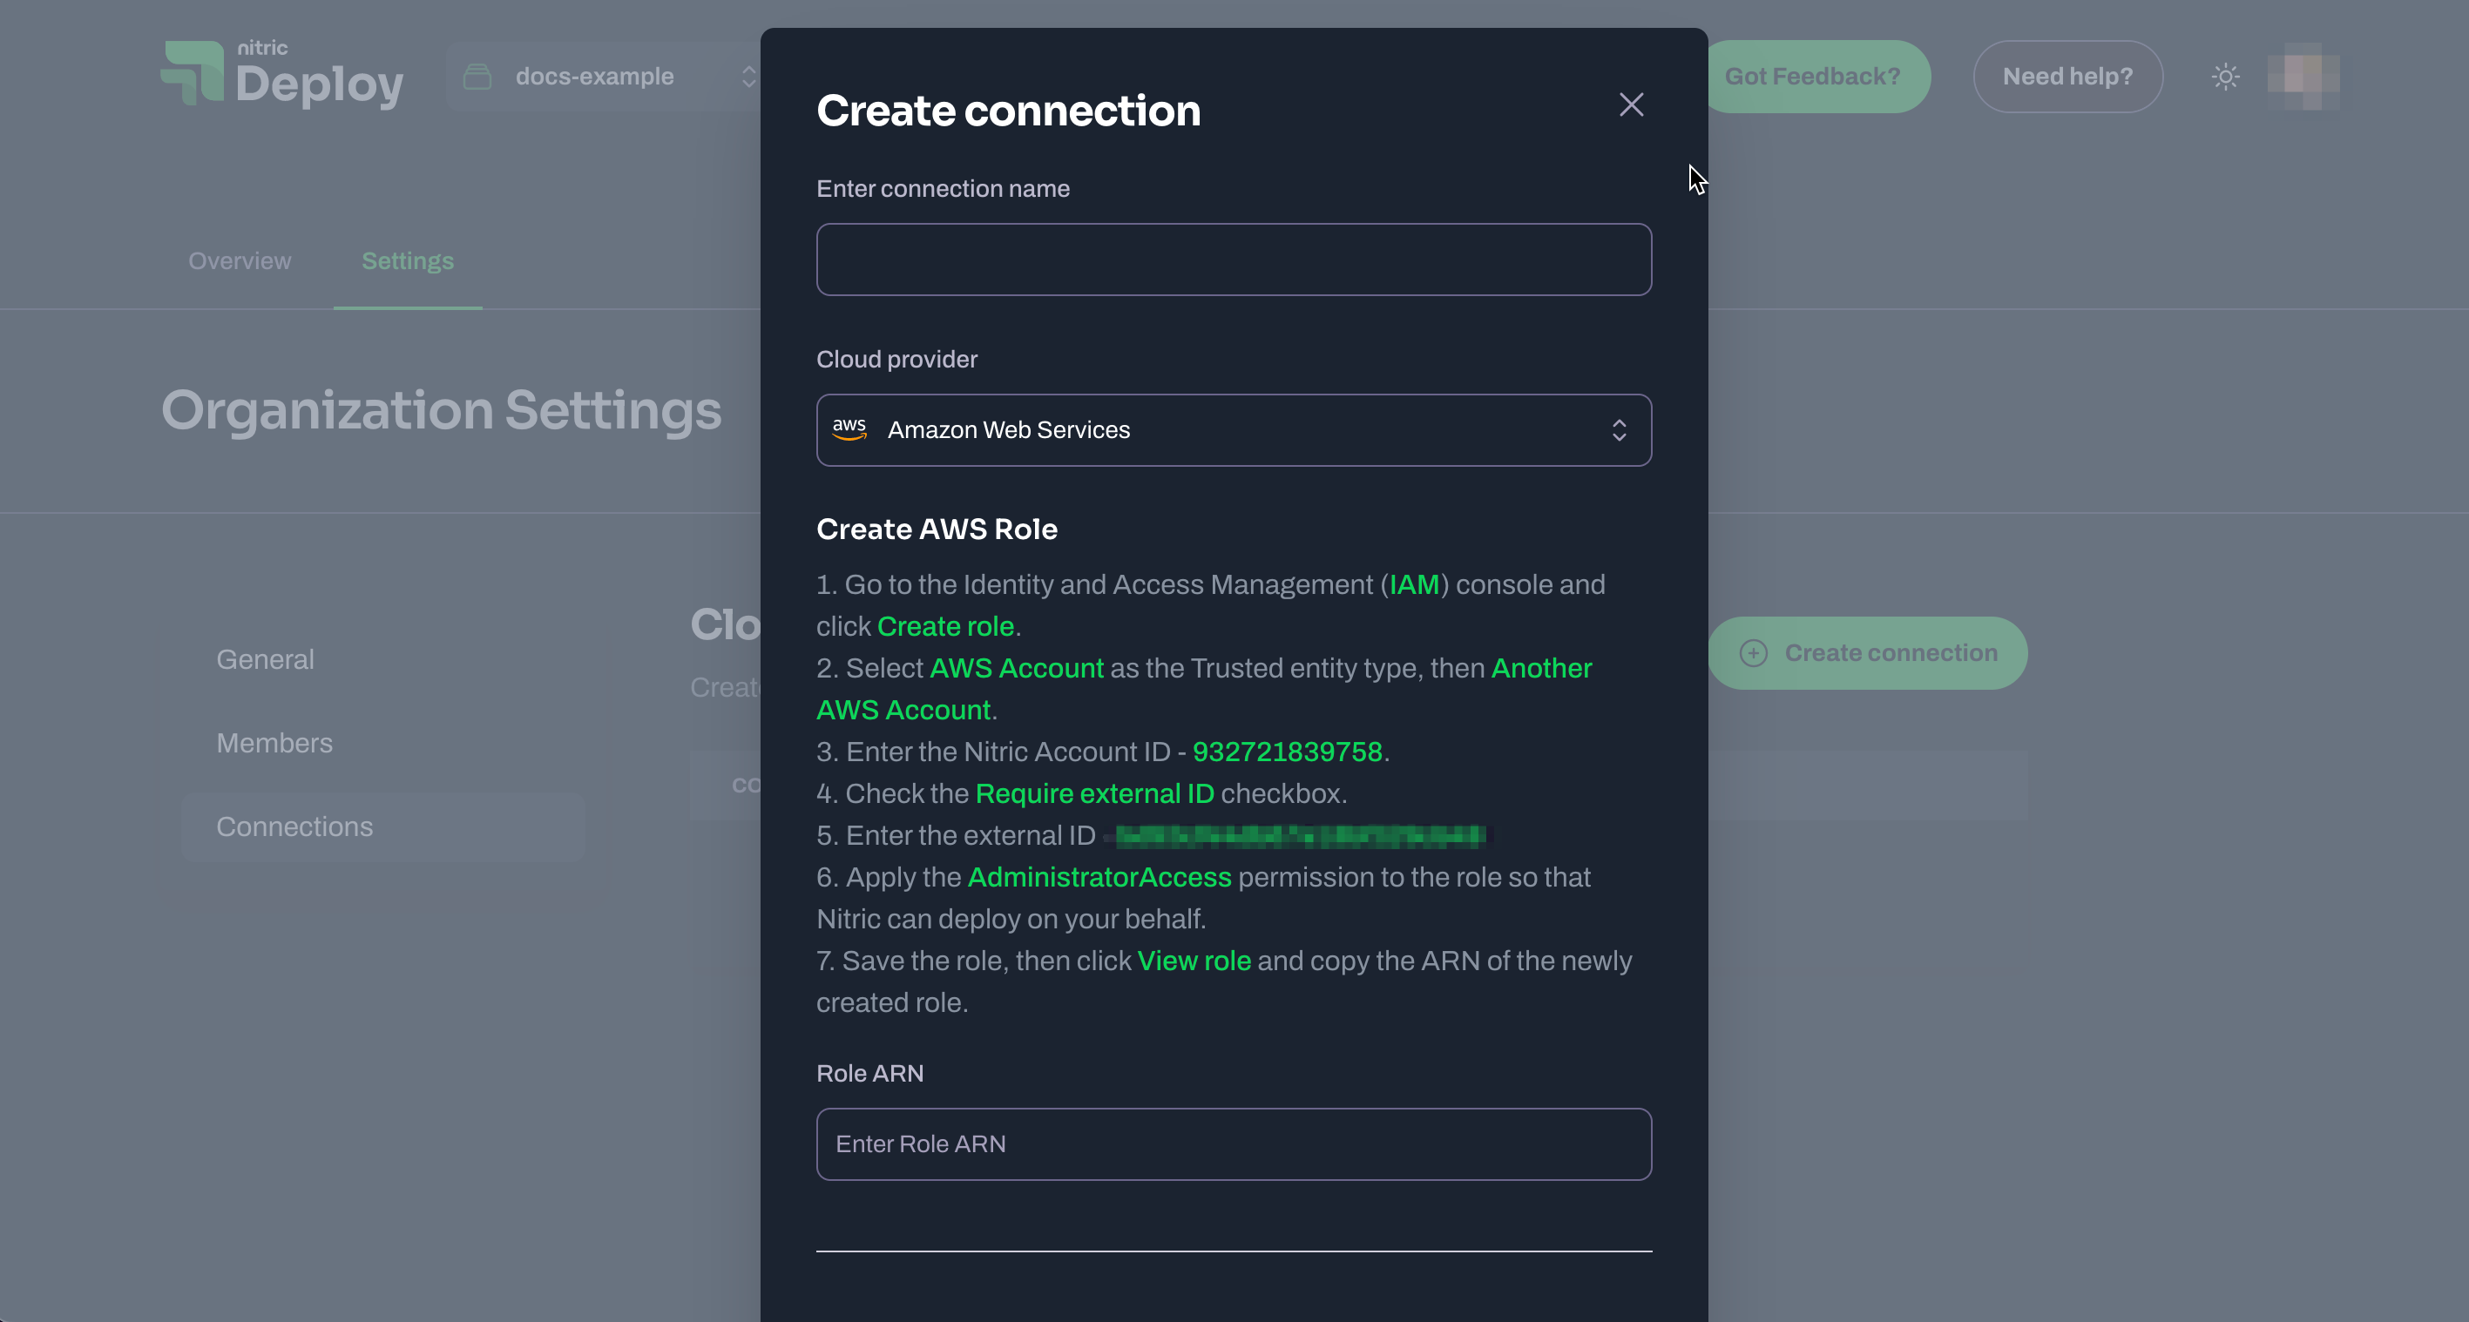This screenshot has width=2469, height=1322.
Task: Click the background Create connection button
Action: 1867,653
